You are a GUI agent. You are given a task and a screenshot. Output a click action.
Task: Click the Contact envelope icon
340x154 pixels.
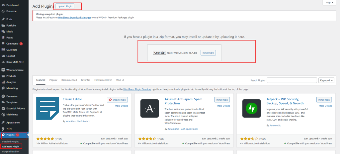click(3, 56)
